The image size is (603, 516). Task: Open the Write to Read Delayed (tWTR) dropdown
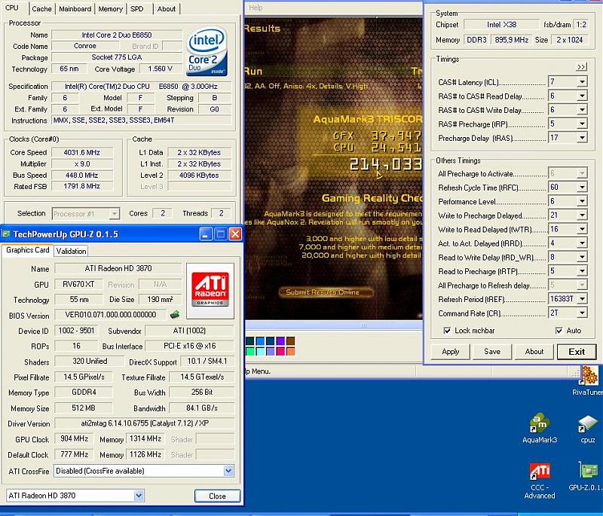tap(582, 230)
